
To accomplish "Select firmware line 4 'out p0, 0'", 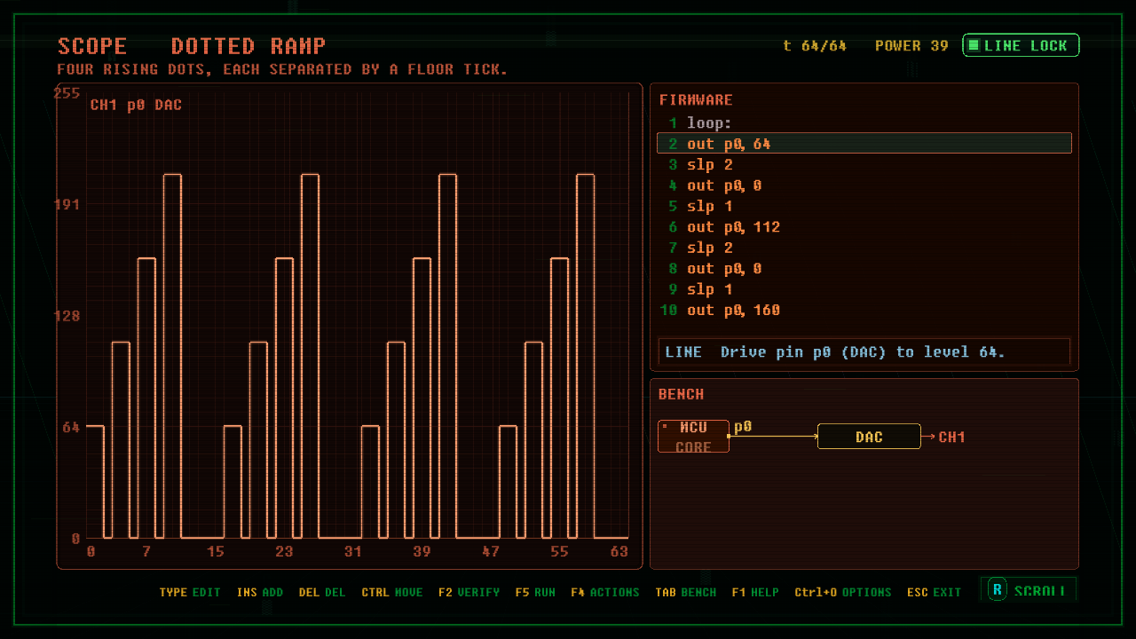I will [x=864, y=185].
